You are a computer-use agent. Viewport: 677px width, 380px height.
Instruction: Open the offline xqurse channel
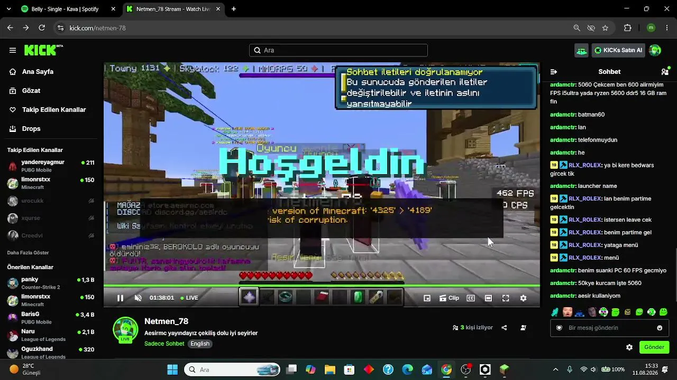(x=51, y=218)
